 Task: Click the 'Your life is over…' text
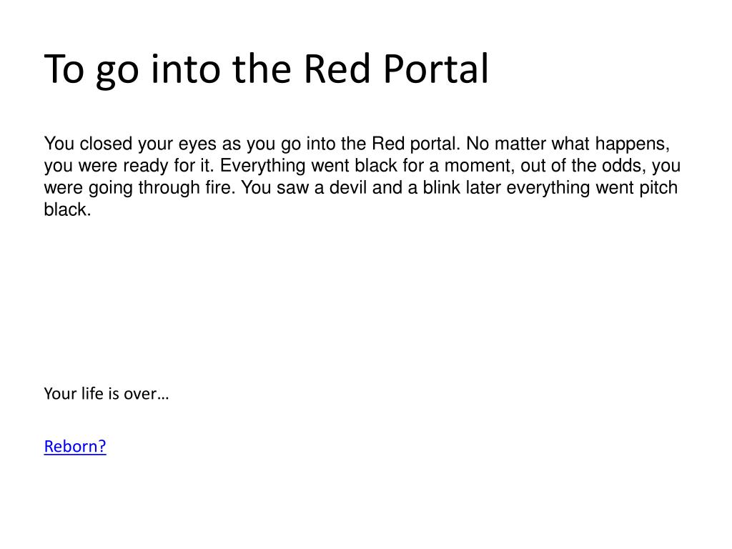[x=106, y=394]
